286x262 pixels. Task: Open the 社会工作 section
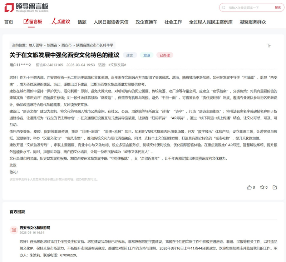(x=173, y=22)
